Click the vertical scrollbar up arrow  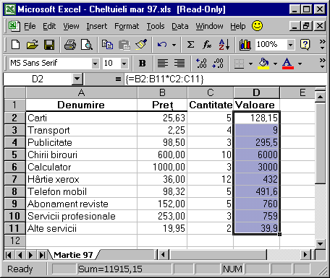pos(321,97)
